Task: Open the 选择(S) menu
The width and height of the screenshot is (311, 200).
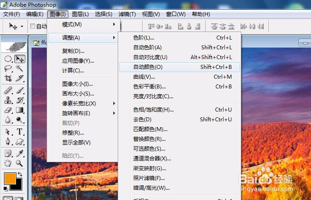Action: pos(104,14)
